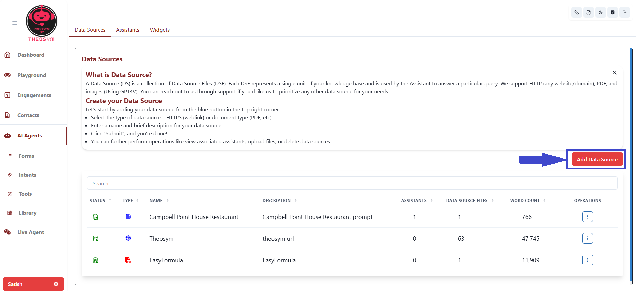
Task: Click status icon of Theosym row
Action: tap(95, 239)
